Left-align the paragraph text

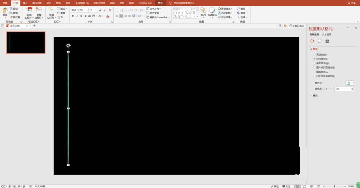(117, 16)
